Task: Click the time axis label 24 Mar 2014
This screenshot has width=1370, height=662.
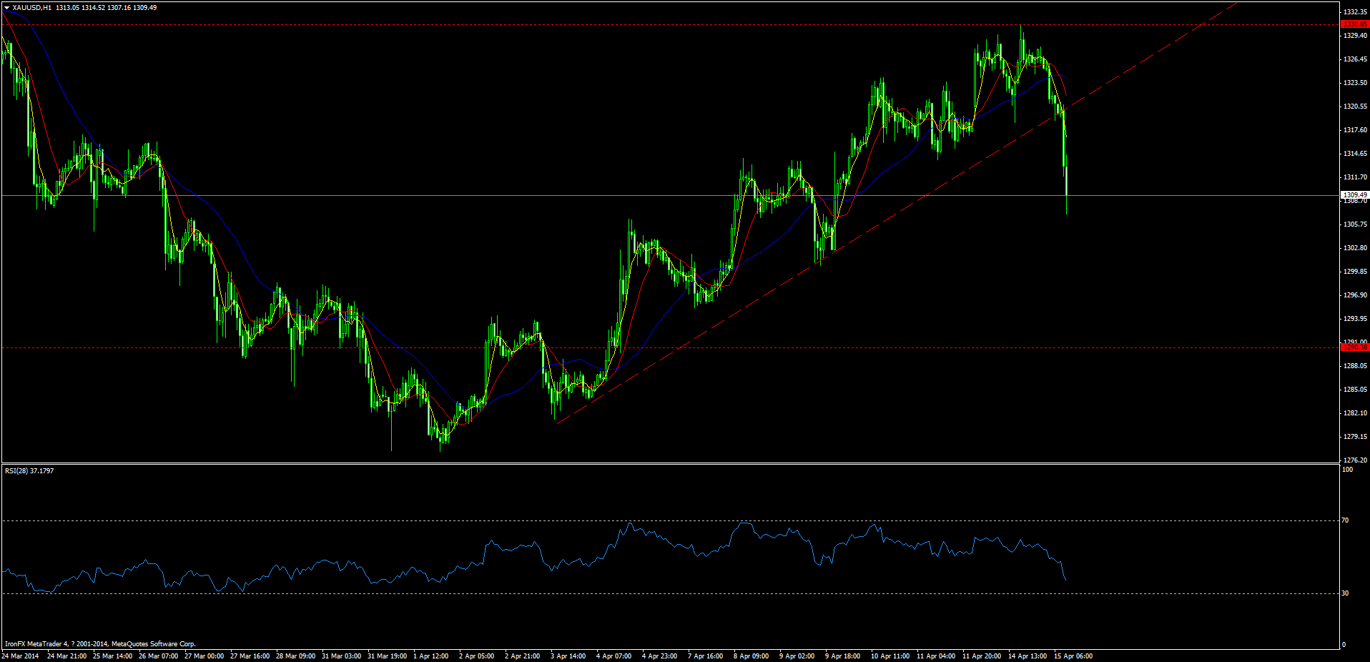Action: 21,656
